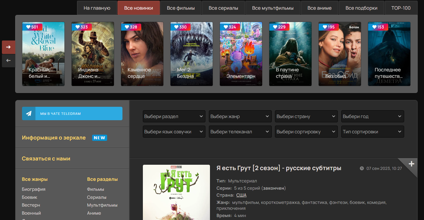Open В паутине страха movie poster
This screenshot has height=220, width=424.
coord(290,54)
